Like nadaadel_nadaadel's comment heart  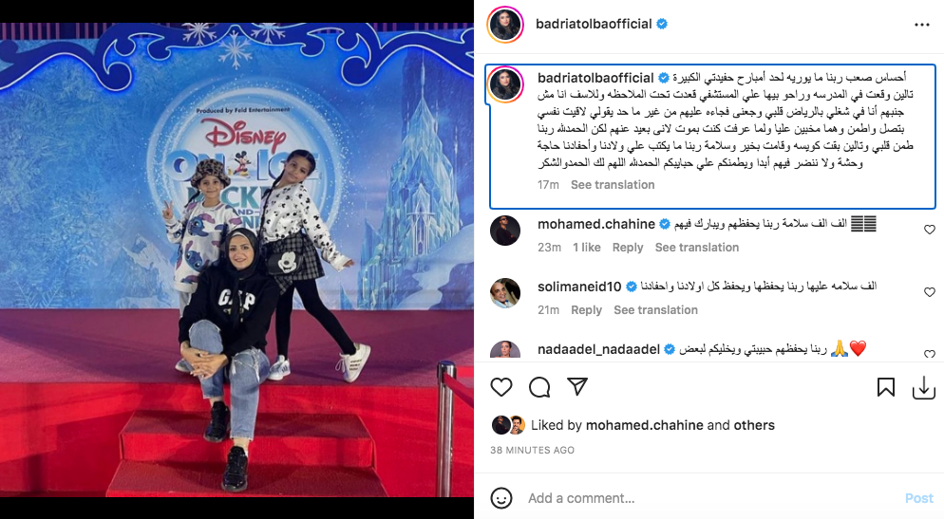tap(930, 354)
